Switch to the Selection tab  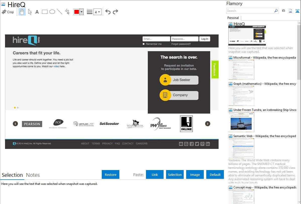pyautogui.click(x=12, y=175)
